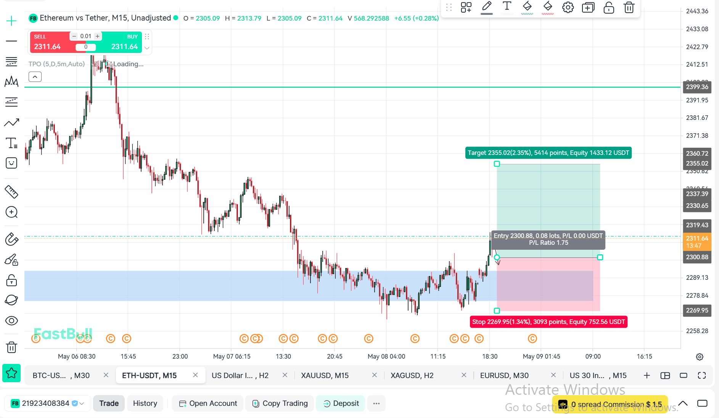The width and height of the screenshot is (719, 418).
Task: Increase lot size with plus stepper
Action: point(98,36)
